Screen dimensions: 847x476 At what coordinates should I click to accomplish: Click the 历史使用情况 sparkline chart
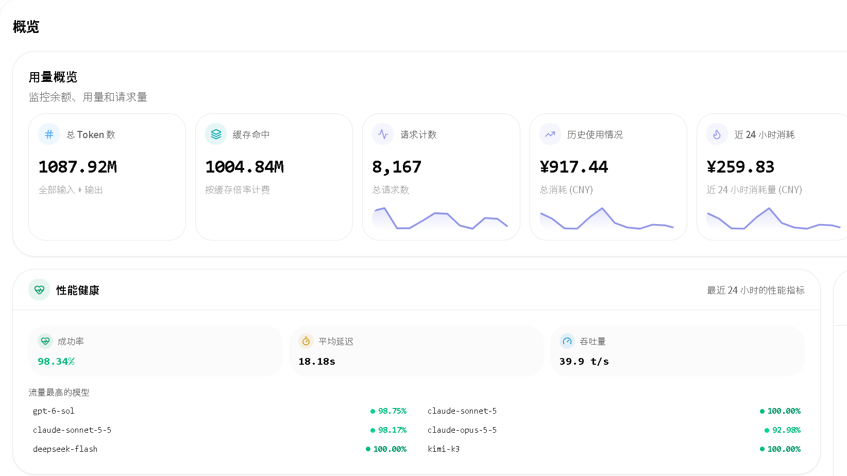[607, 218]
